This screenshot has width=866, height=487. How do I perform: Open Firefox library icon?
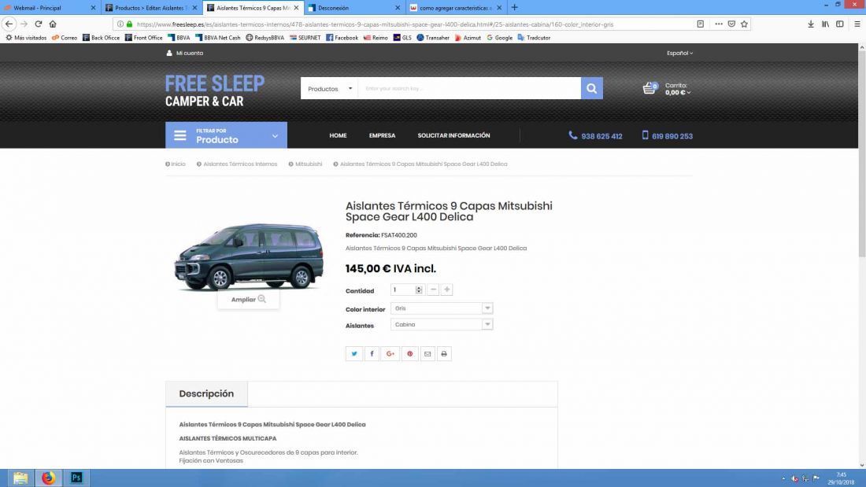(x=825, y=24)
